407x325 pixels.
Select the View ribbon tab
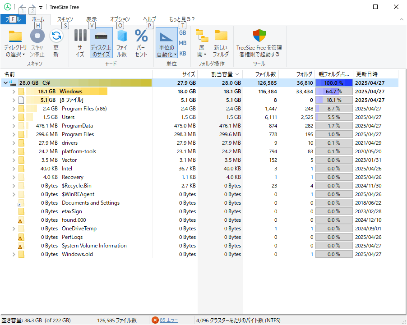[91, 19]
